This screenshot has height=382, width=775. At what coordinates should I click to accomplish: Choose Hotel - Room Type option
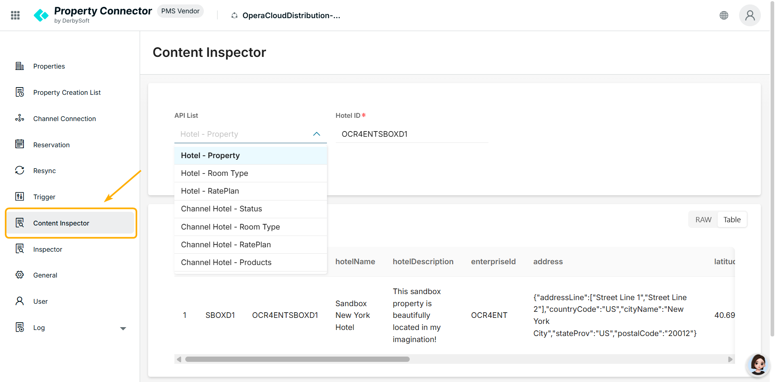click(x=251, y=173)
